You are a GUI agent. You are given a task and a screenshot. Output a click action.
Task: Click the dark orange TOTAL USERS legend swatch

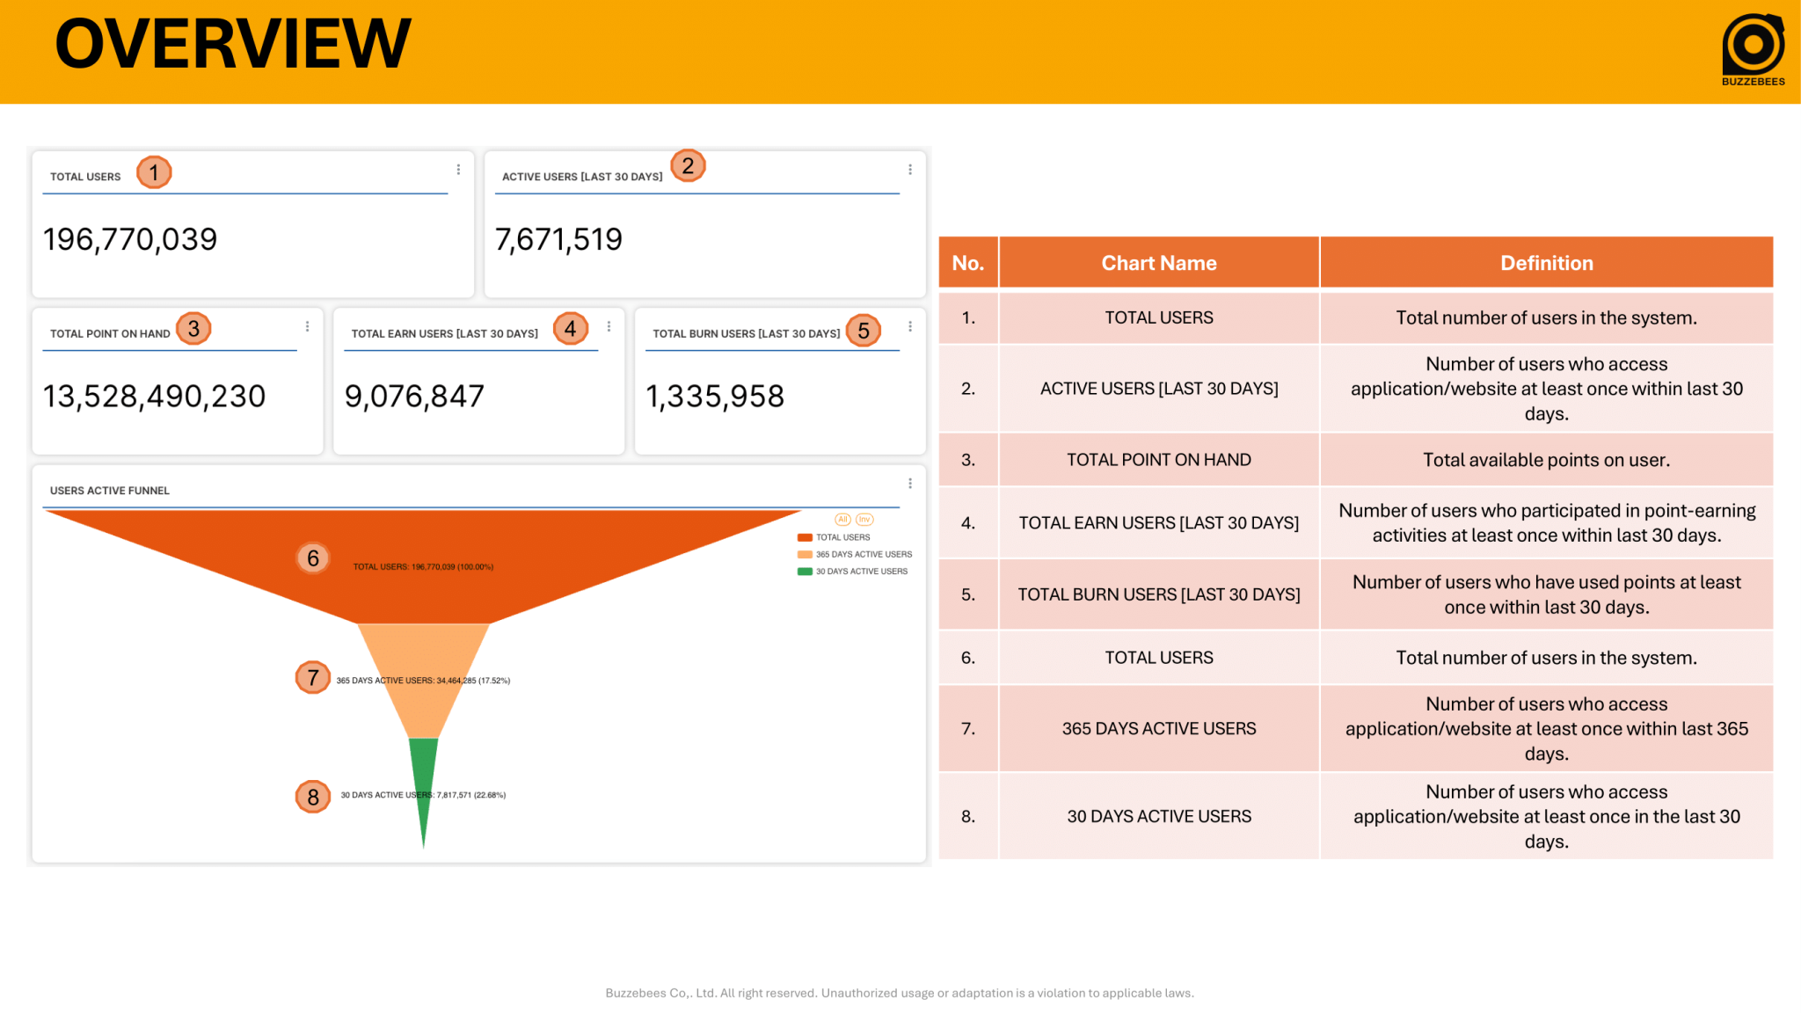[804, 537]
